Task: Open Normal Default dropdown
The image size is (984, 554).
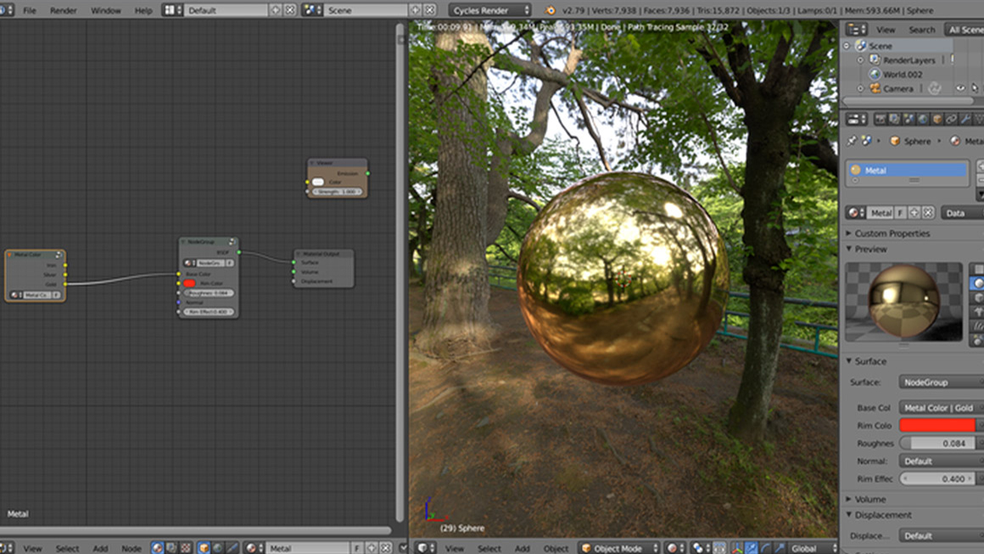Action: [x=942, y=462]
